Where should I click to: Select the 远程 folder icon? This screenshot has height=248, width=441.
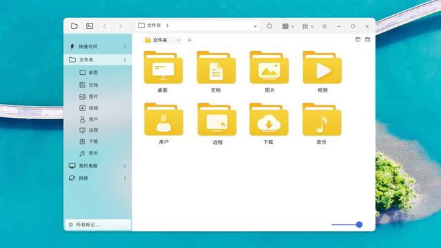pyautogui.click(x=217, y=119)
